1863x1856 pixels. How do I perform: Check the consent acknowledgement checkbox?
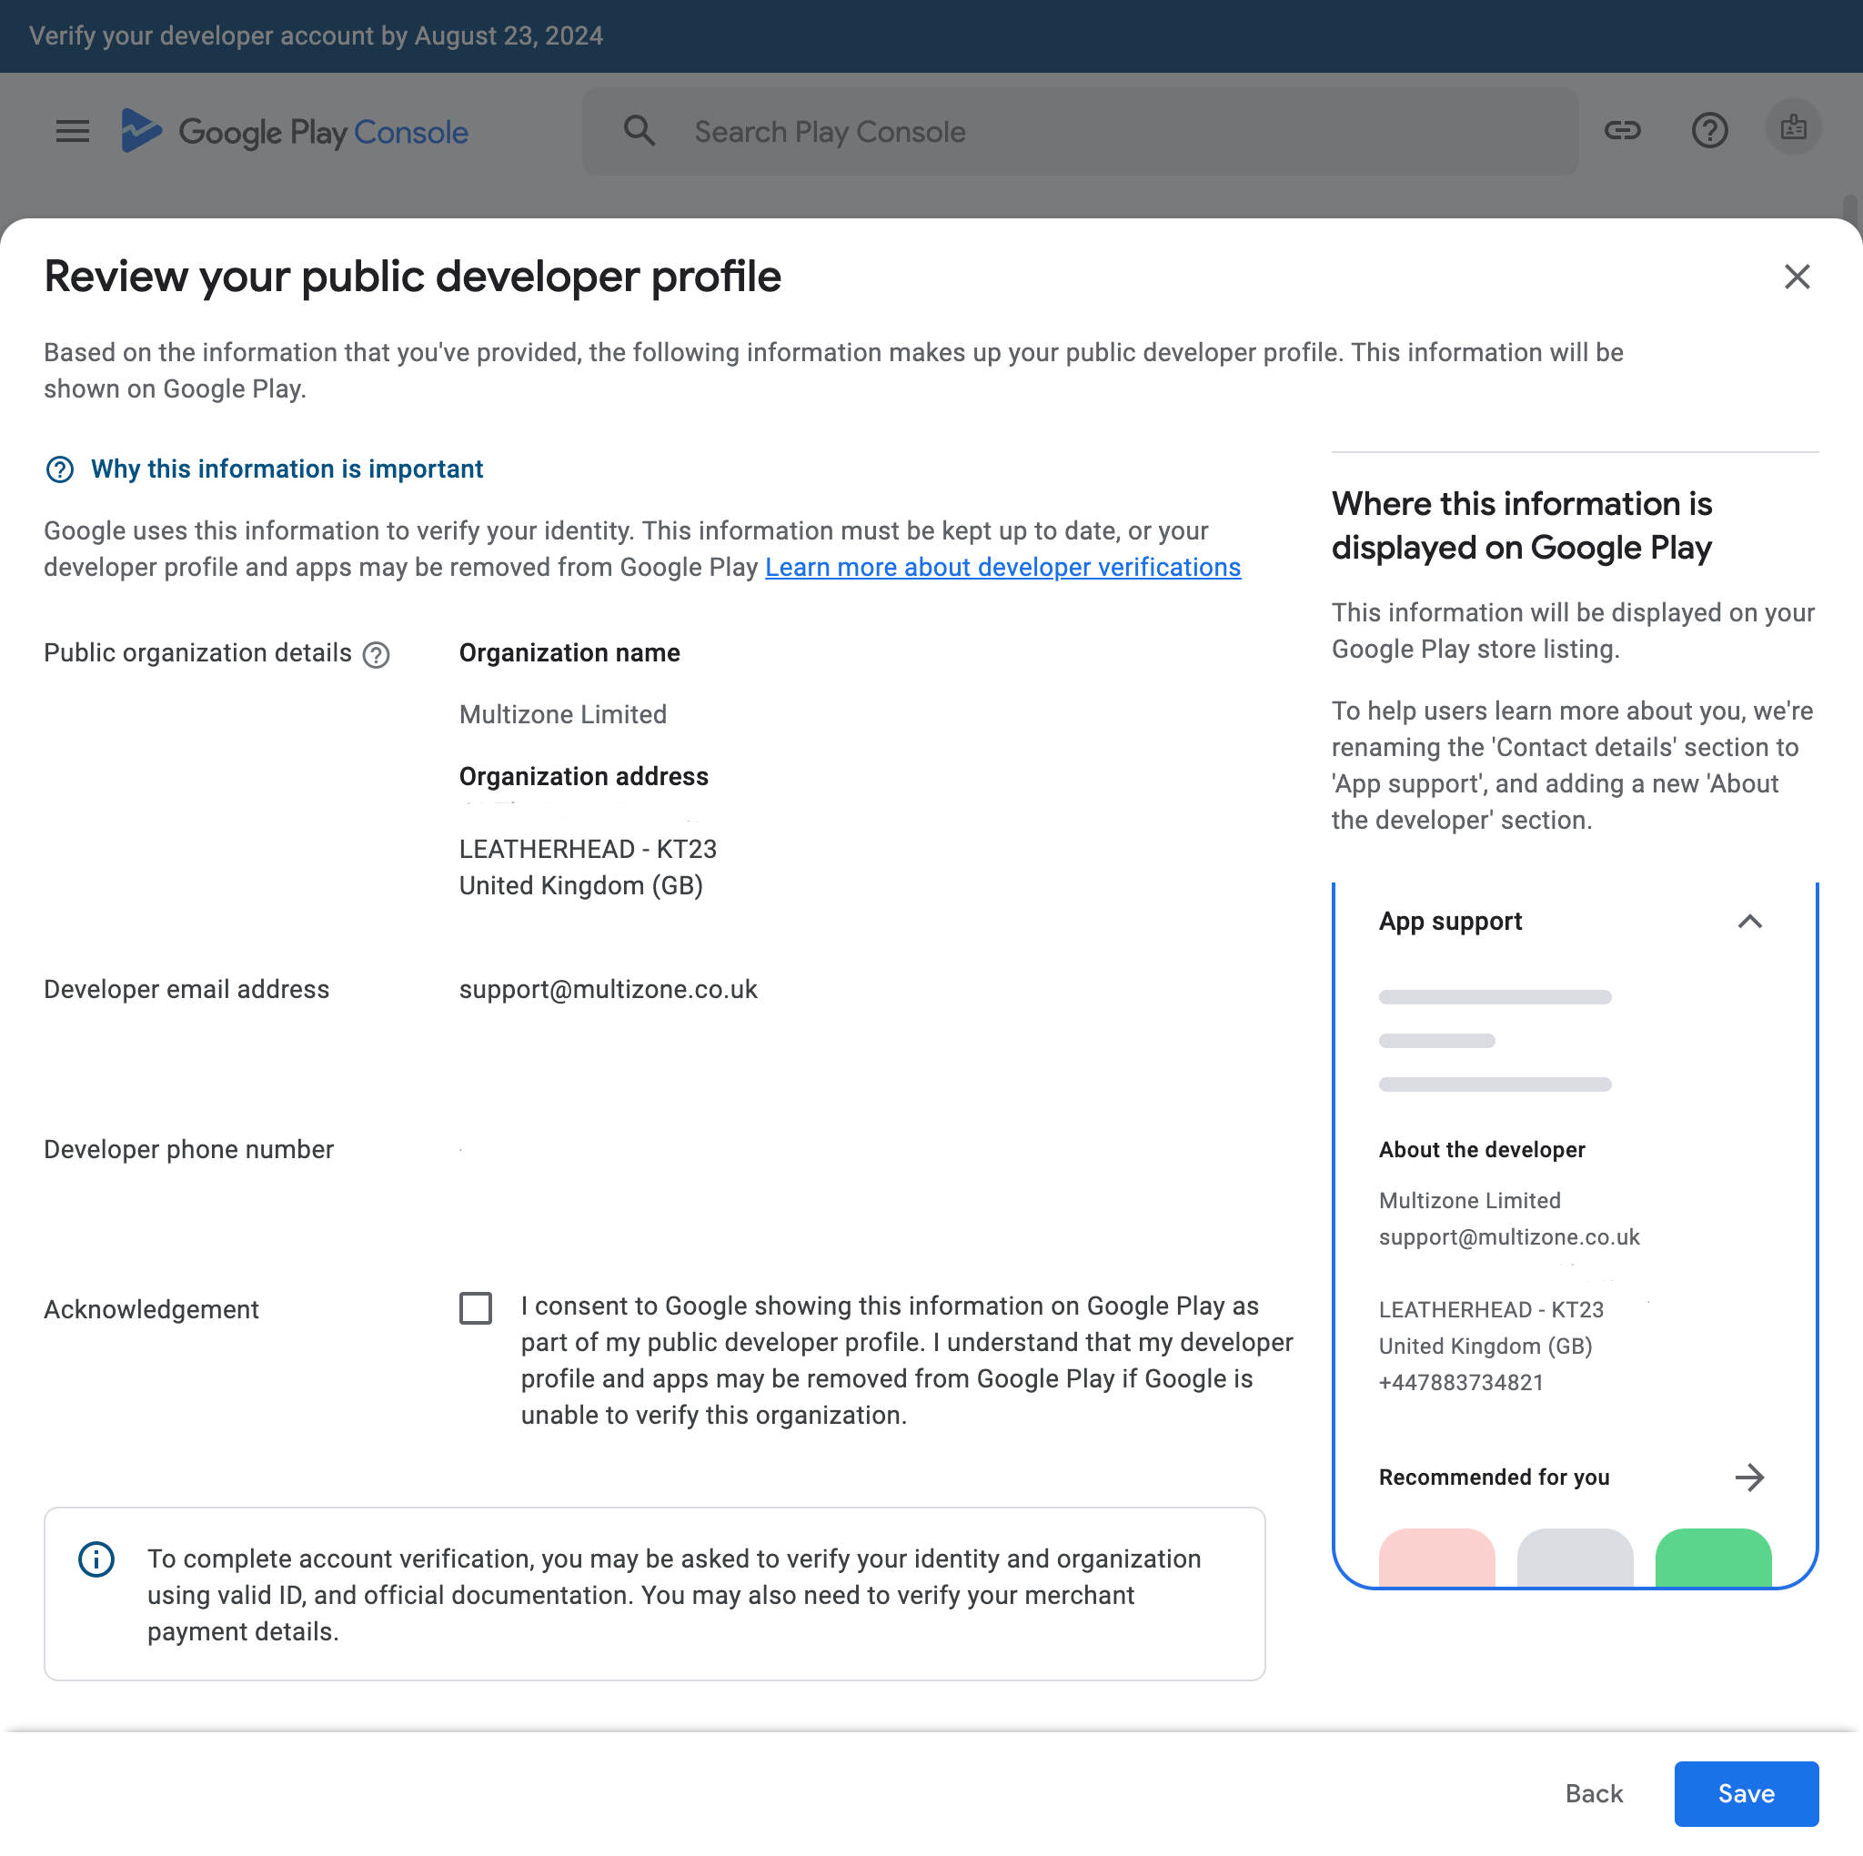pos(475,1308)
